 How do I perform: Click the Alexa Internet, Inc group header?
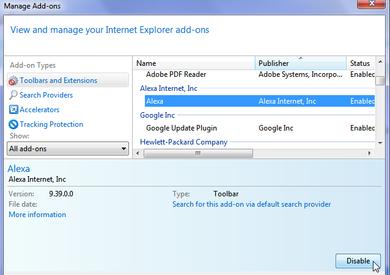point(169,88)
